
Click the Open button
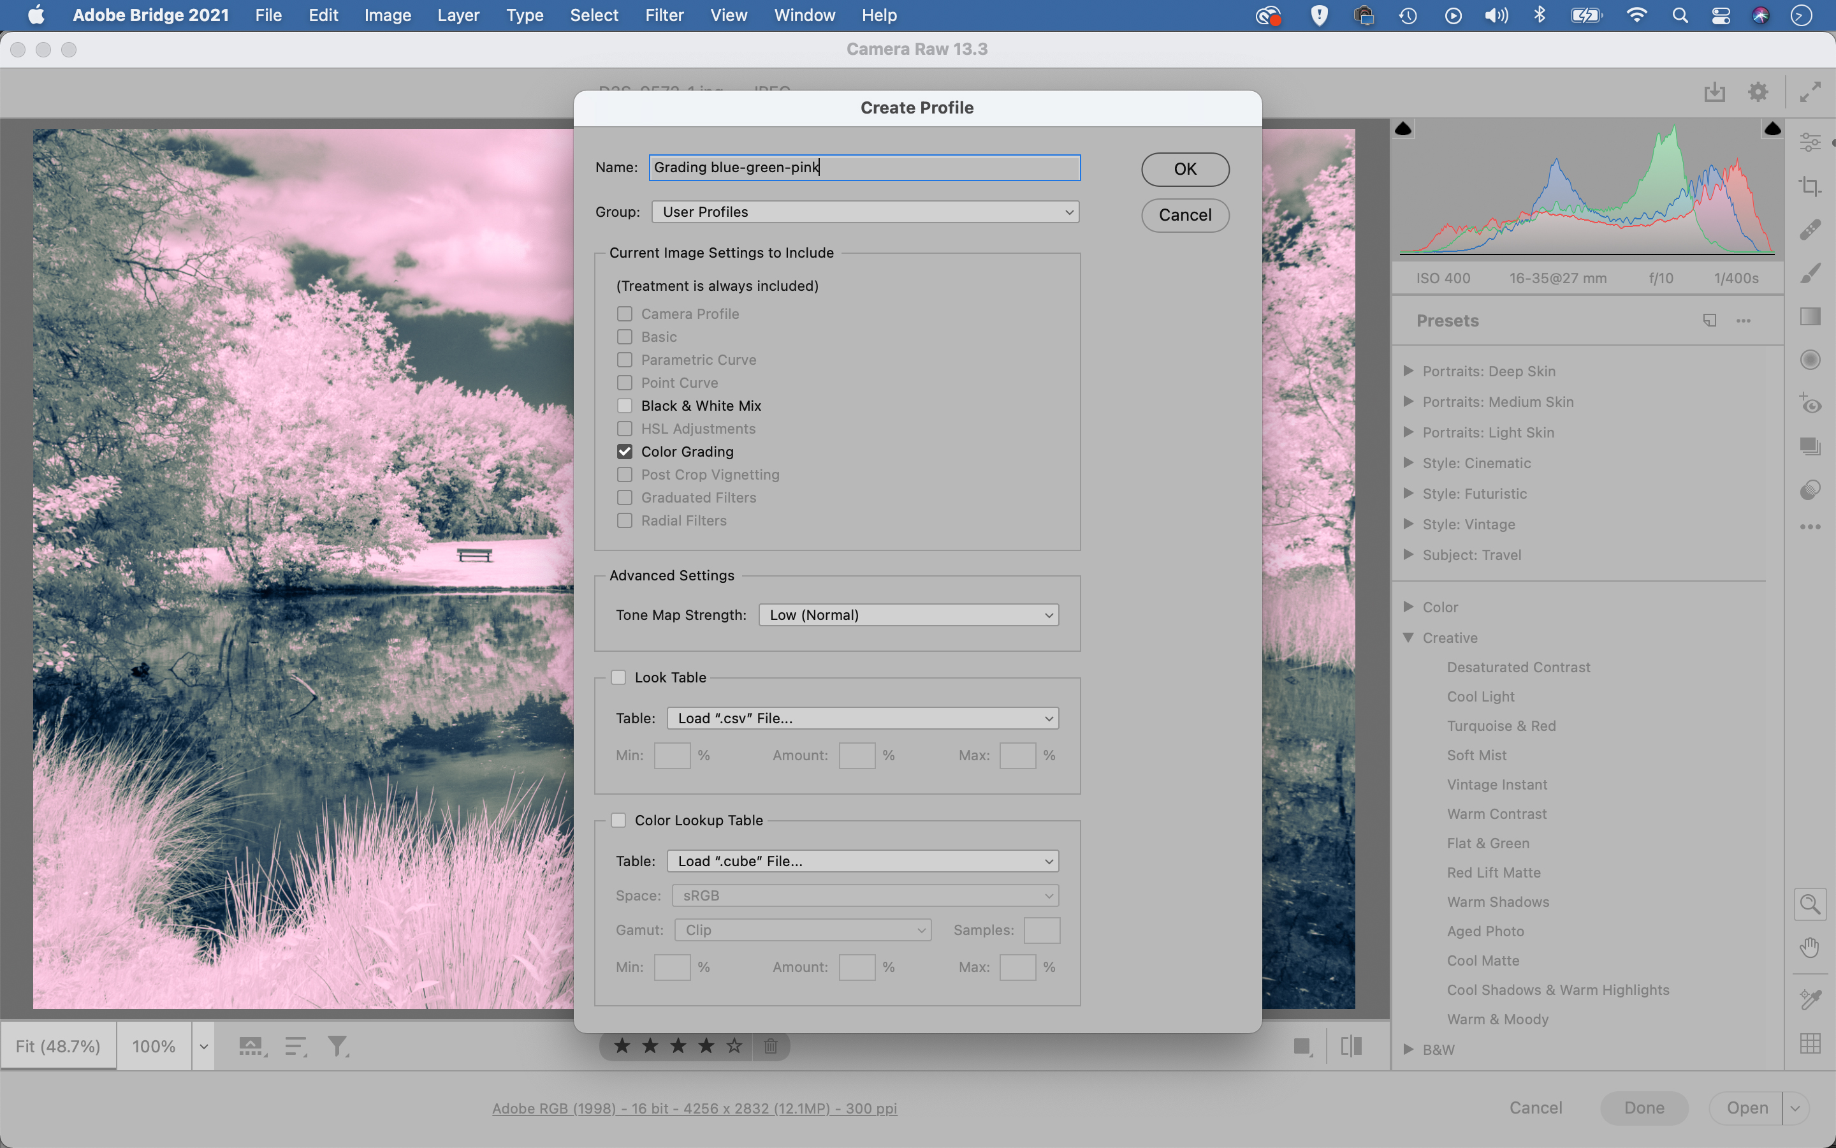(x=1747, y=1108)
